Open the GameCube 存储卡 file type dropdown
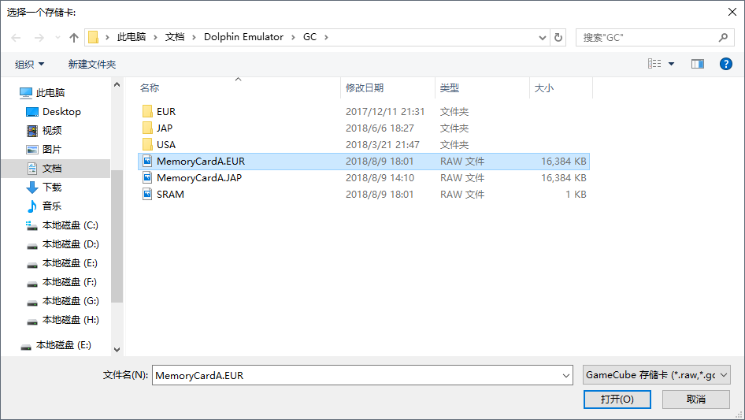The width and height of the screenshot is (745, 420). pos(656,375)
